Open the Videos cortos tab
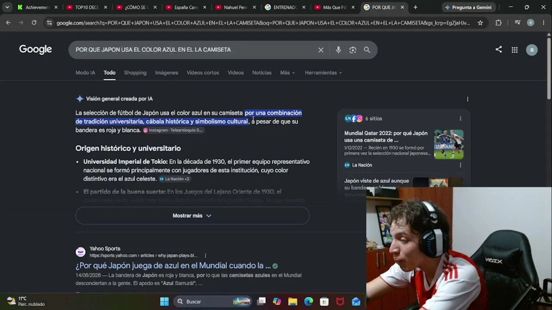The image size is (552, 310). click(x=203, y=73)
